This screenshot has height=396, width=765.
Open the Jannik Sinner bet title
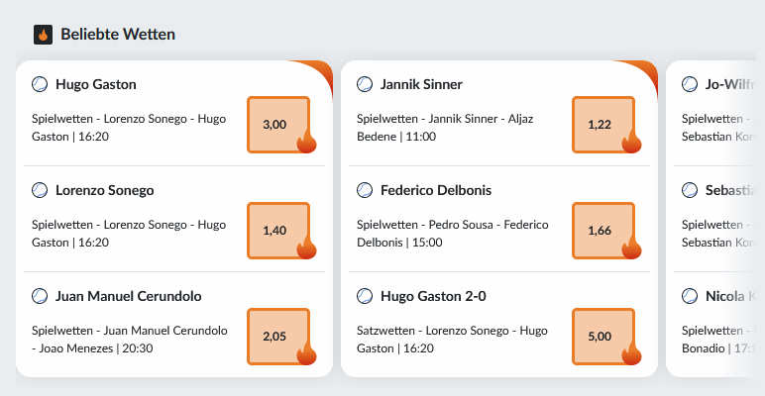click(x=421, y=84)
